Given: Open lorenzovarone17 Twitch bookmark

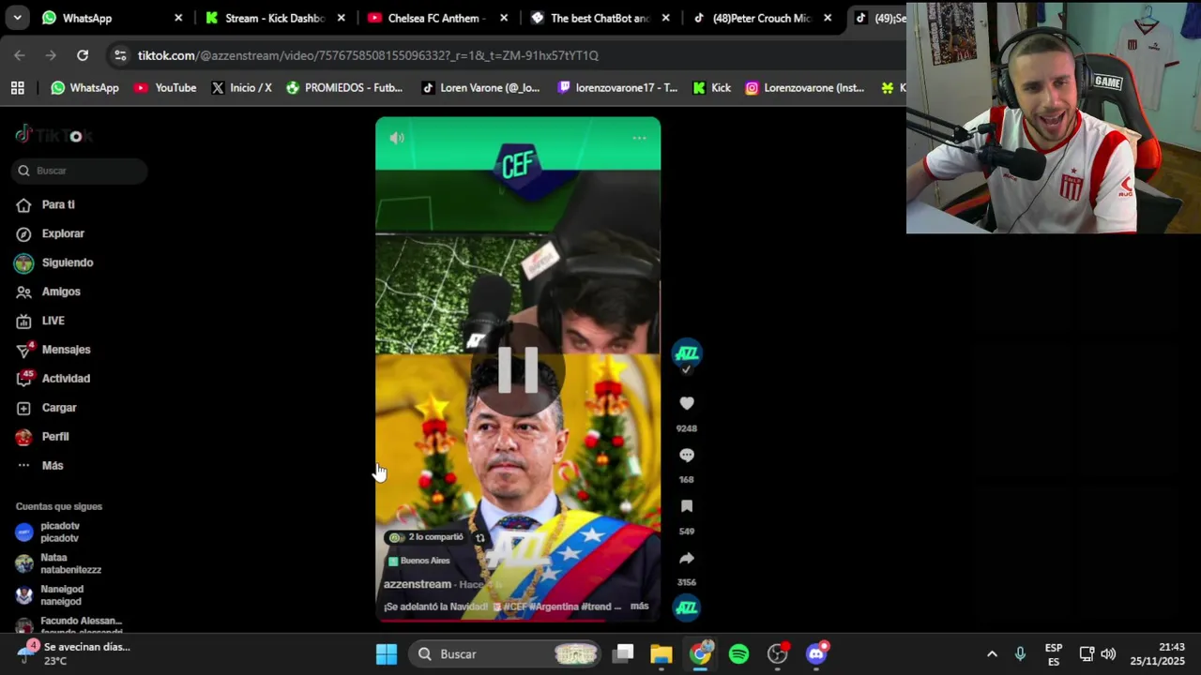Looking at the screenshot, I should [616, 88].
